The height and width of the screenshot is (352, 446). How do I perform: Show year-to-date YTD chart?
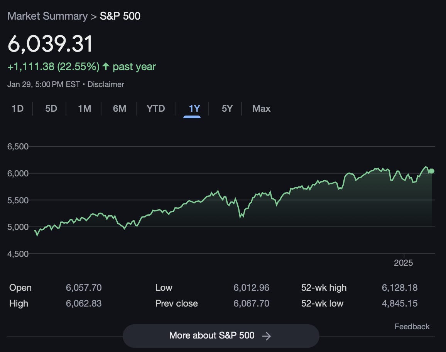pos(155,109)
